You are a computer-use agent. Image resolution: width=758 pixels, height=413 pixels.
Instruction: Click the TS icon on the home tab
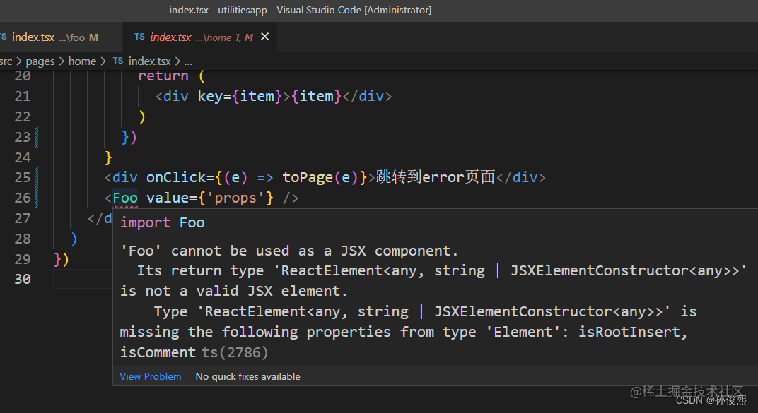(x=139, y=37)
